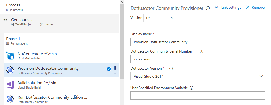The image size is (271, 105).
Task: Click info icon next to Serial Number label
Action: pyautogui.click(x=202, y=51)
